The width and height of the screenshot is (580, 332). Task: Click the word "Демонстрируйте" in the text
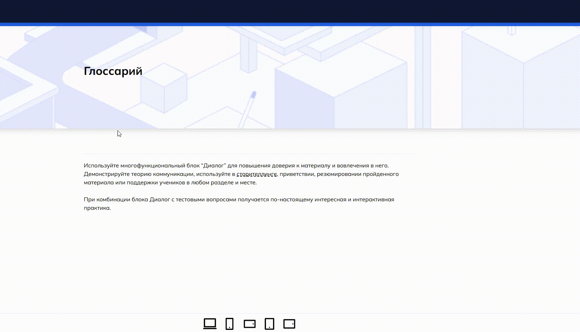103,174
